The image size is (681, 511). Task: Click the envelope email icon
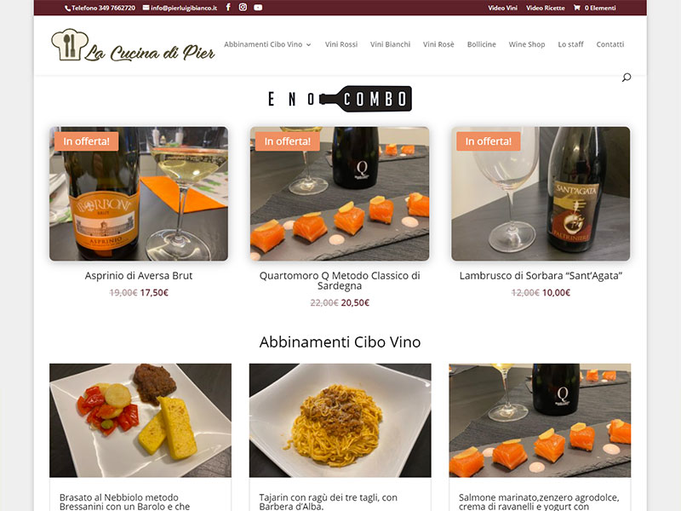pos(146,8)
